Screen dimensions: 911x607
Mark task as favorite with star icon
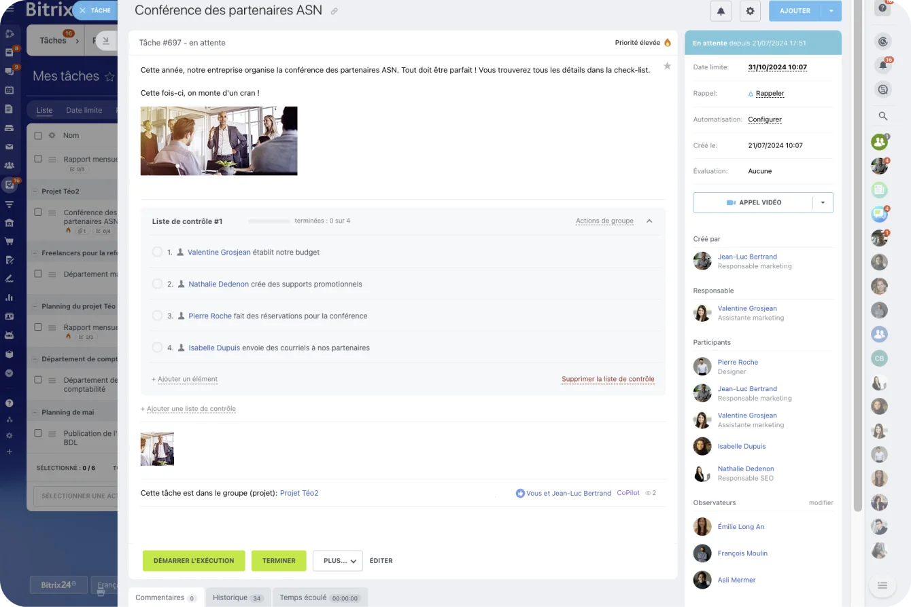pyautogui.click(x=667, y=66)
